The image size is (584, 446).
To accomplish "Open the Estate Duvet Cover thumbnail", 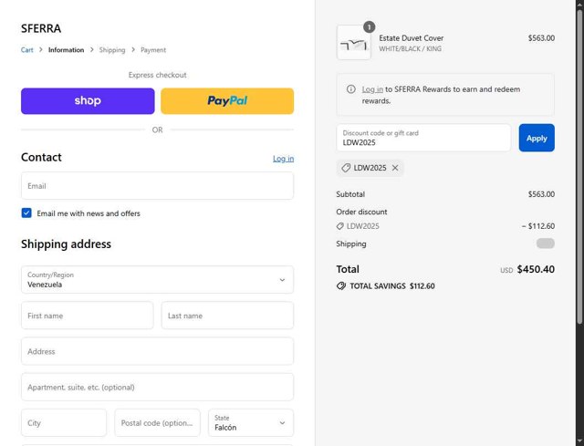I will click(354, 43).
